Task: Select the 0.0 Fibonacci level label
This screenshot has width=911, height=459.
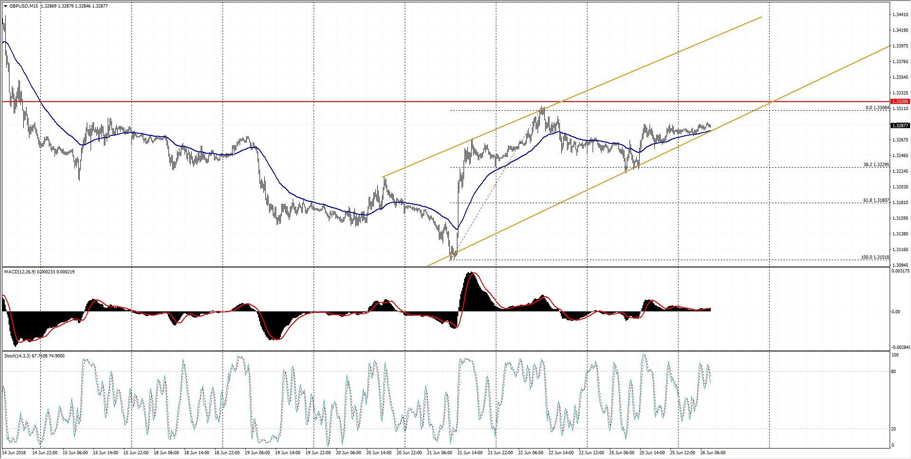Action: pyautogui.click(x=877, y=108)
